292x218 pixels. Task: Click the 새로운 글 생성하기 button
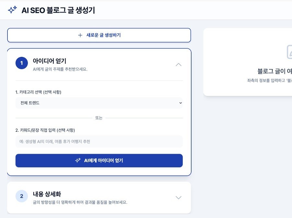[x=99, y=35]
